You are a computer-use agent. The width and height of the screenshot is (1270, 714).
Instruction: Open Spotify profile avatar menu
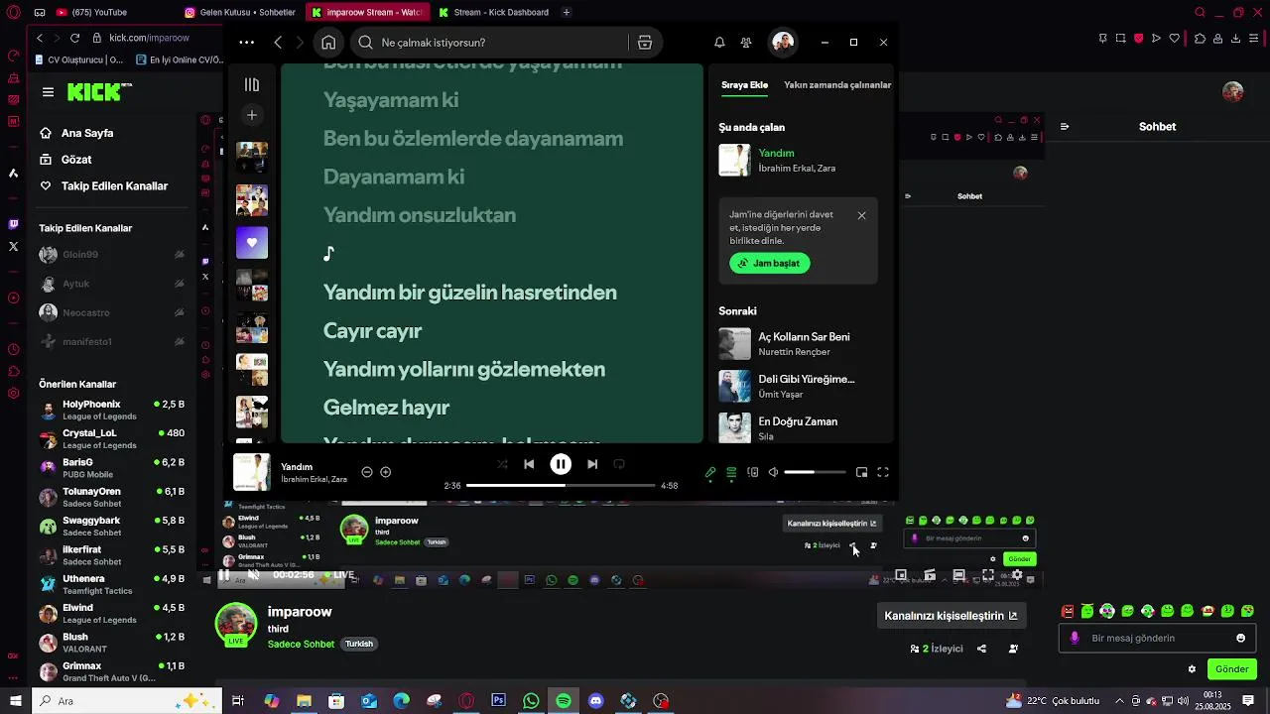click(x=783, y=43)
